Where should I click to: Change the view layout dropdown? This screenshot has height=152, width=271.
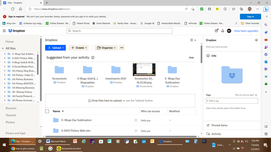tap(193, 40)
